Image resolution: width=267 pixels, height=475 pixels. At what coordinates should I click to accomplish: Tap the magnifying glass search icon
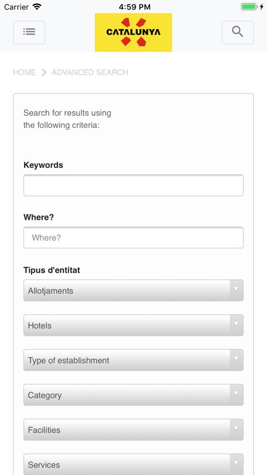(x=238, y=32)
